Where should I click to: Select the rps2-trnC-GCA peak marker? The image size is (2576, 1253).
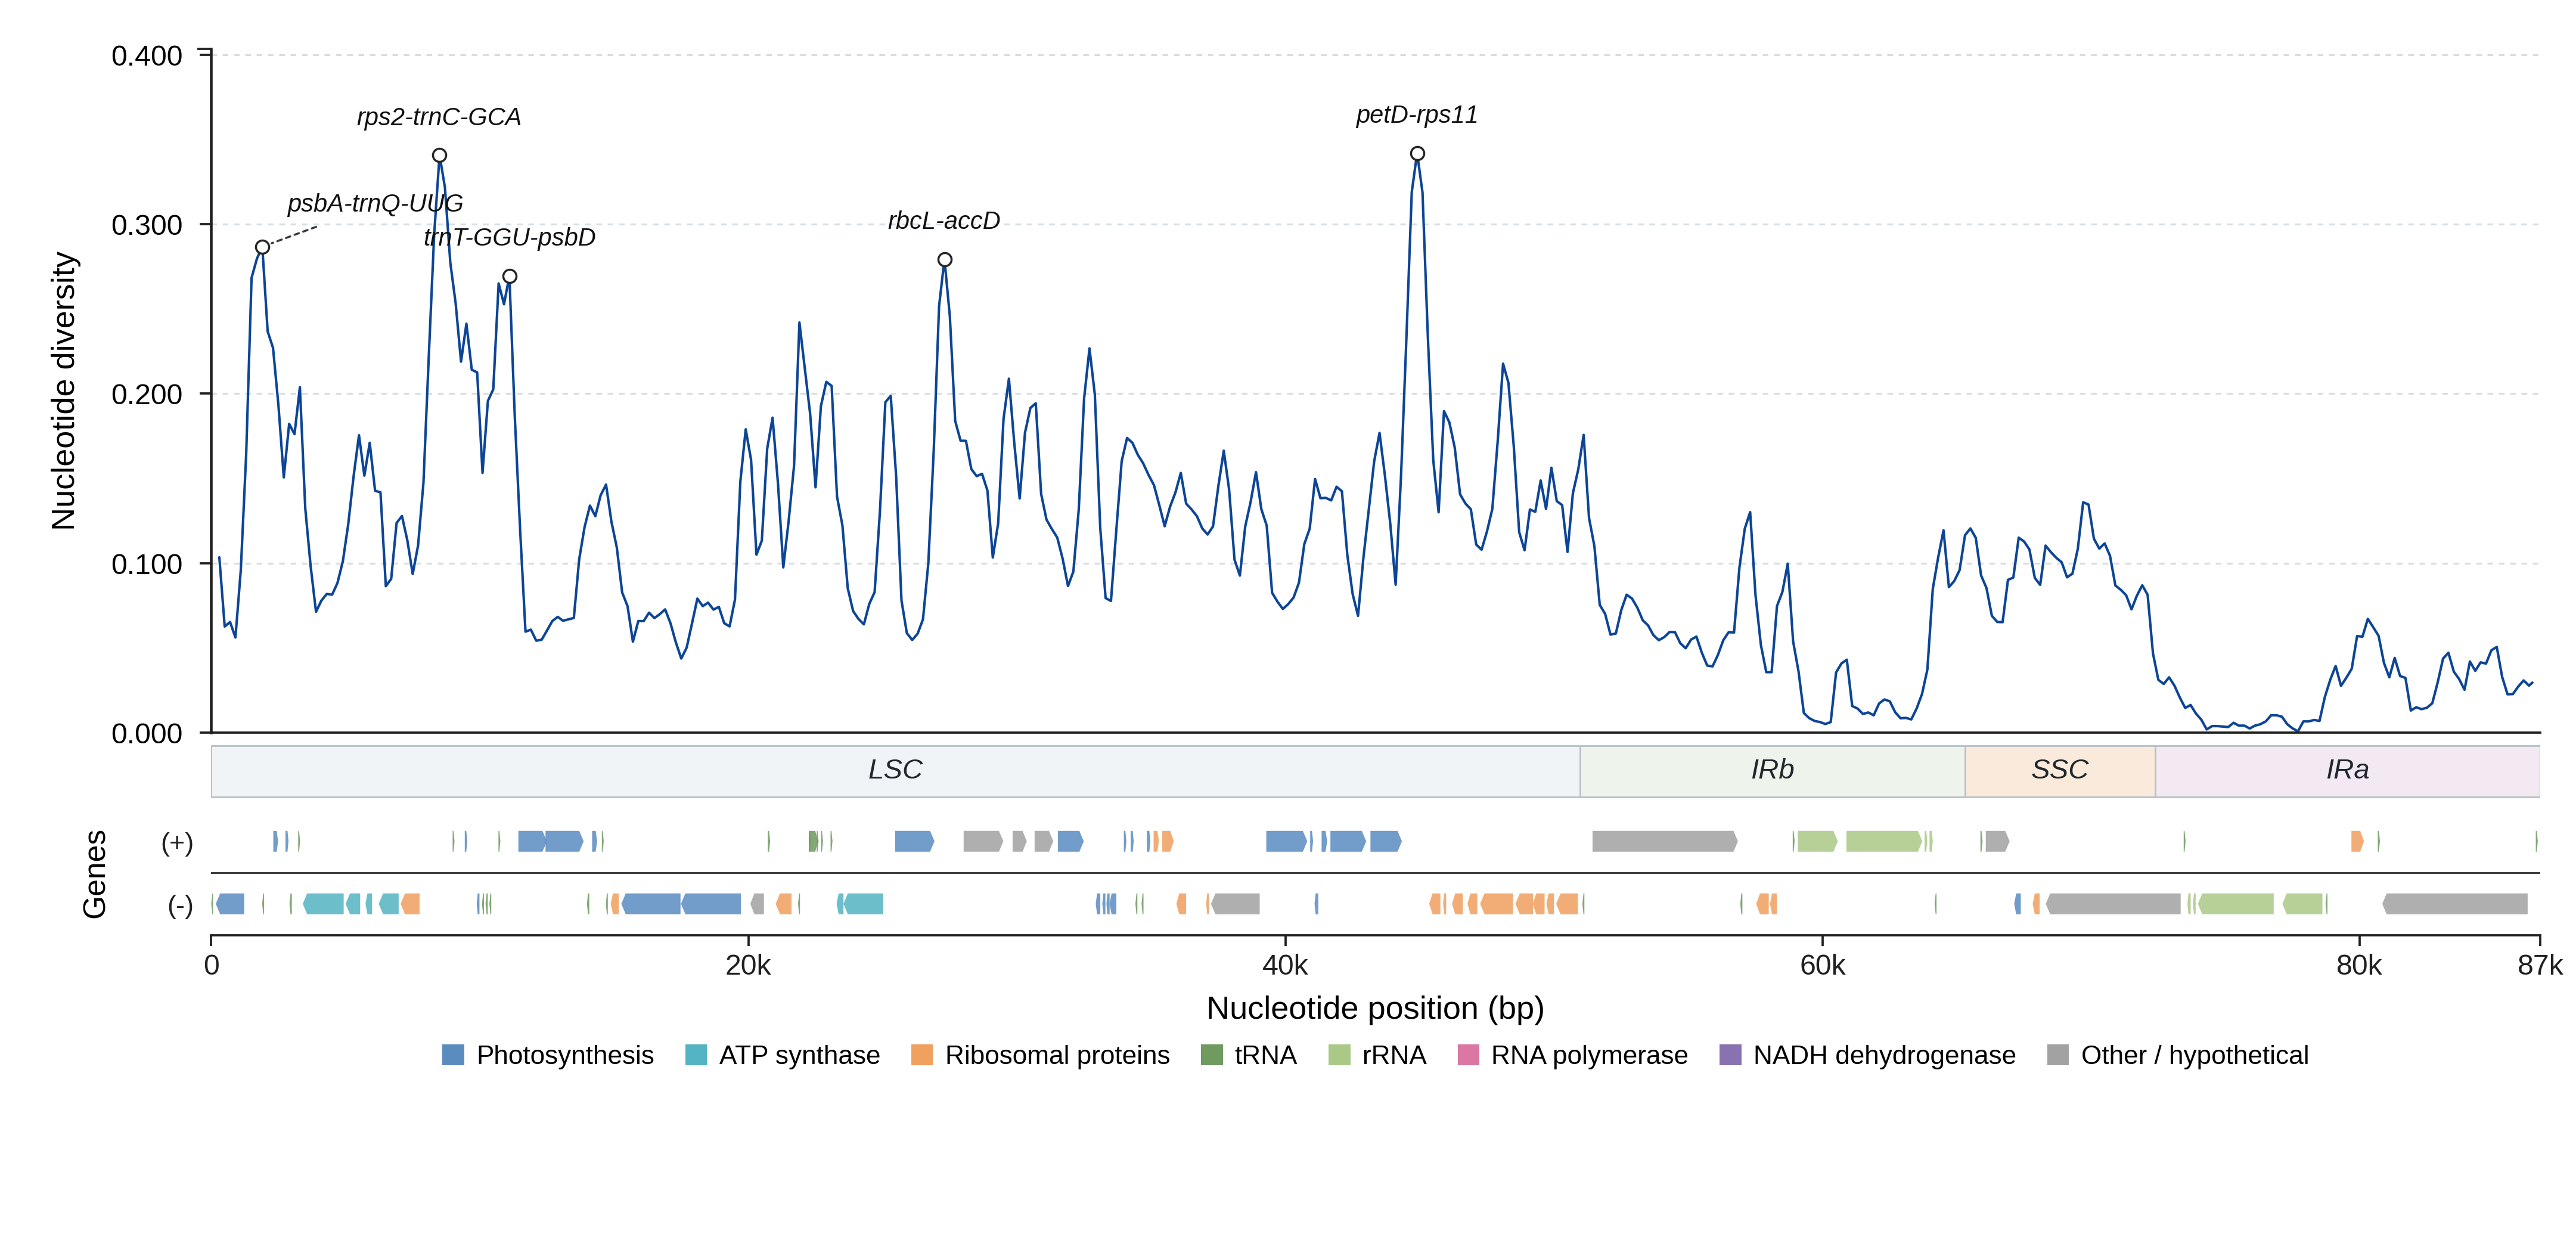439,155
